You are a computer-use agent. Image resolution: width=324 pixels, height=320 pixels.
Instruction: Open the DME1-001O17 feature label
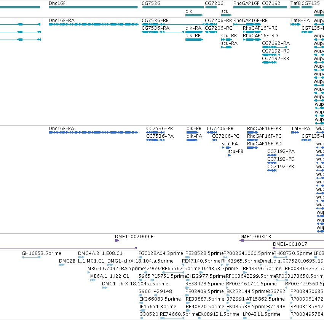coord(290,244)
